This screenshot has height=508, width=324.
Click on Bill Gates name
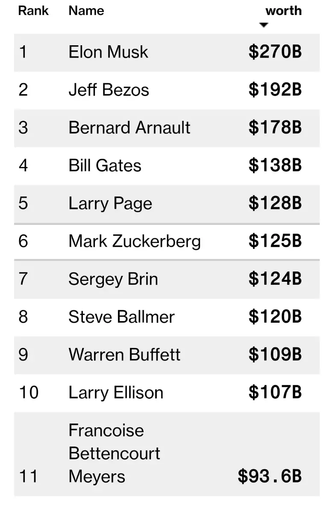click(x=105, y=166)
